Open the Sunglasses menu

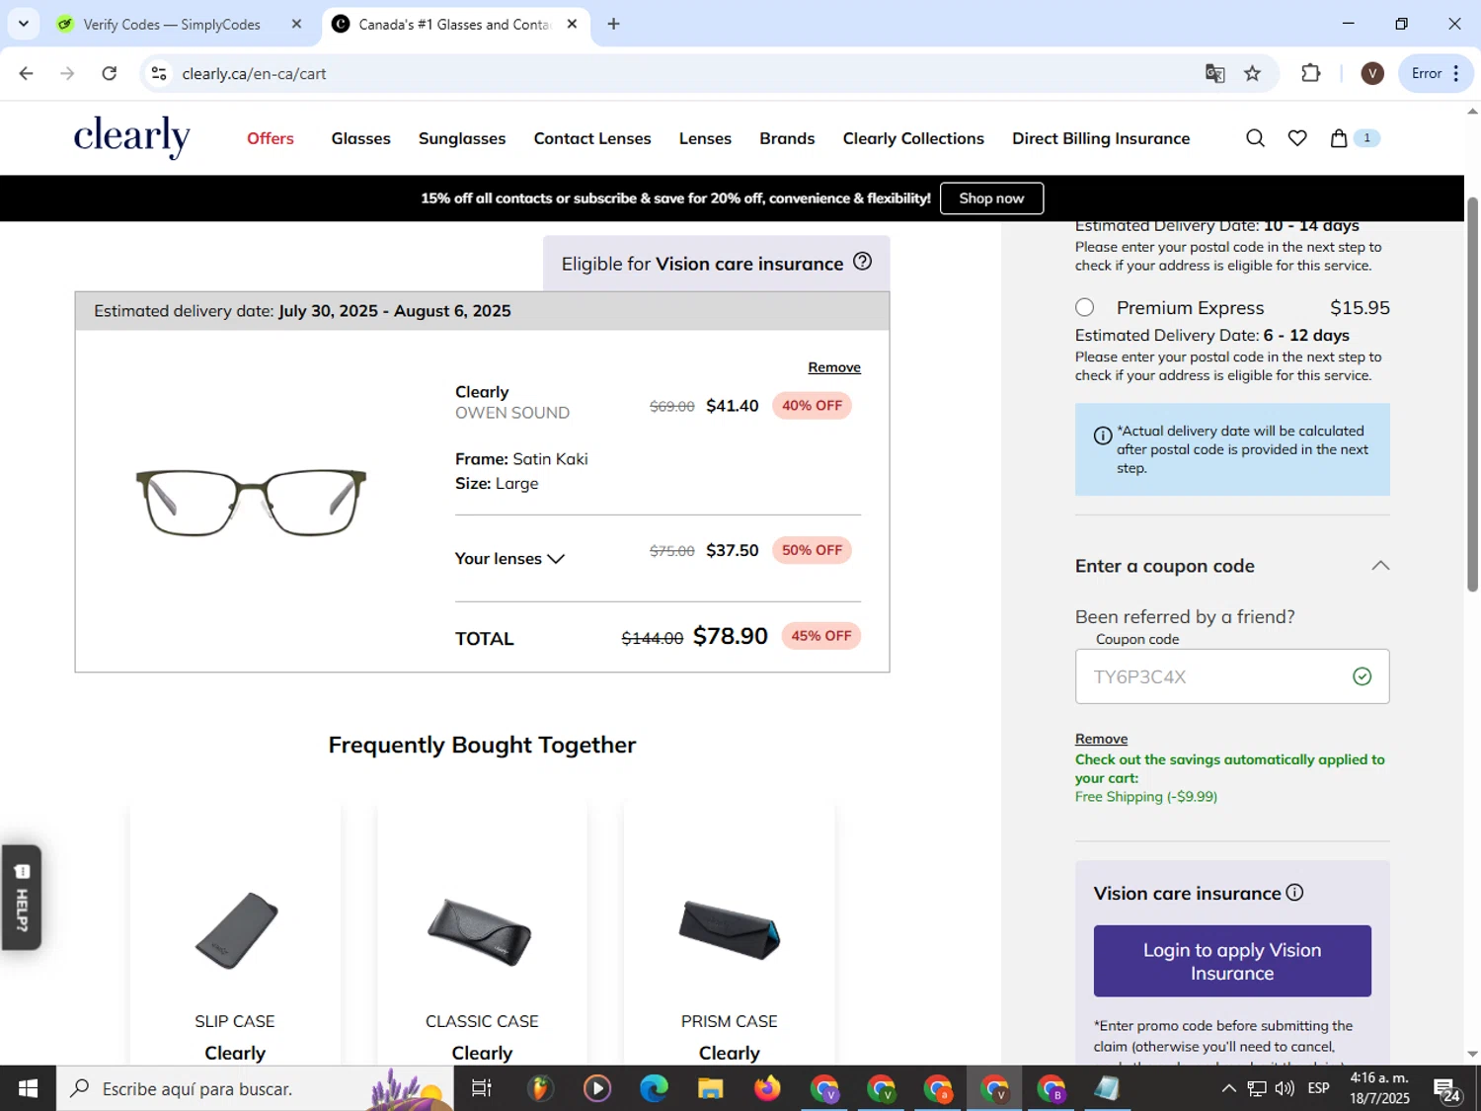pyautogui.click(x=462, y=138)
